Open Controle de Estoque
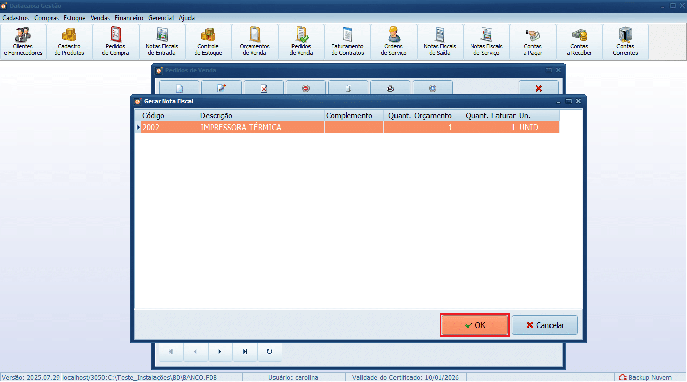The height and width of the screenshot is (382, 687). click(209, 42)
